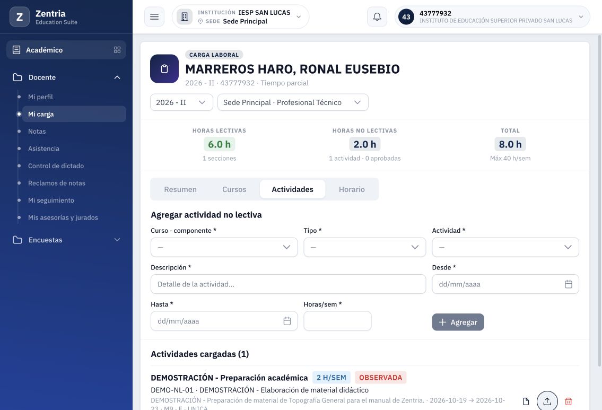Open the calendar picker in the Desde field

569,284
